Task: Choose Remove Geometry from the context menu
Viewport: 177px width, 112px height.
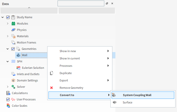Action: tap(80, 88)
